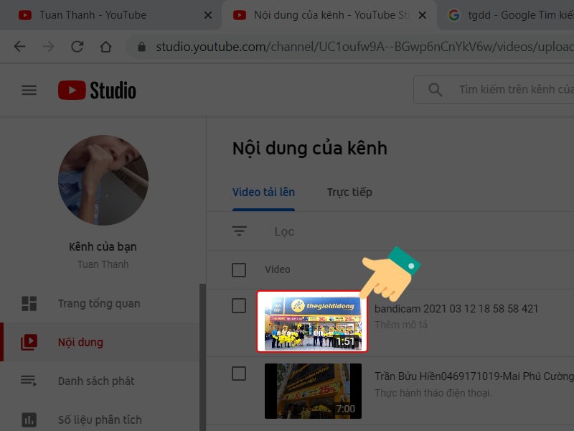
Task: Open the filter list icon beside Lọc
Action: coord(239,231)
